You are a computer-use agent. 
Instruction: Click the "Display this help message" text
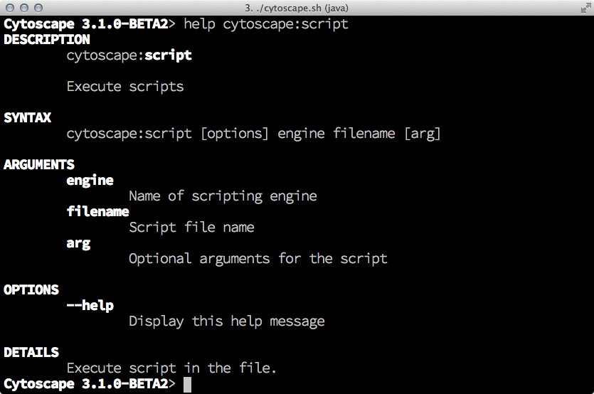[226, 321]
